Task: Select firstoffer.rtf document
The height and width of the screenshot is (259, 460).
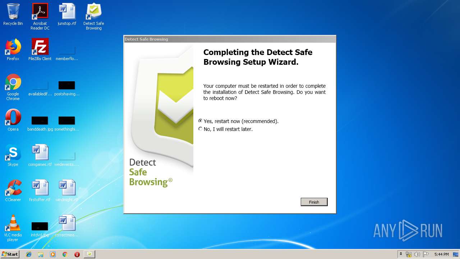Action: click(x=40, y=191)
